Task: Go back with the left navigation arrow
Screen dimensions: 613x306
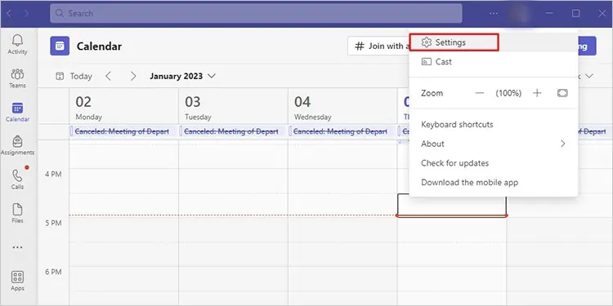Action: (x=9, y=13)
